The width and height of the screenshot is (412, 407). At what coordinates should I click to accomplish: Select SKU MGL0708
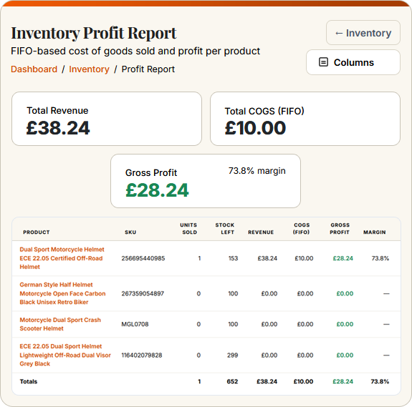click(135, 324)
